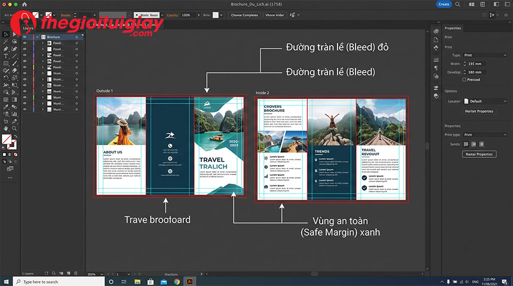The image size is (513, 286).
Task: Hide the Srom sublayer with orange color strip
Action: point(25,79)
